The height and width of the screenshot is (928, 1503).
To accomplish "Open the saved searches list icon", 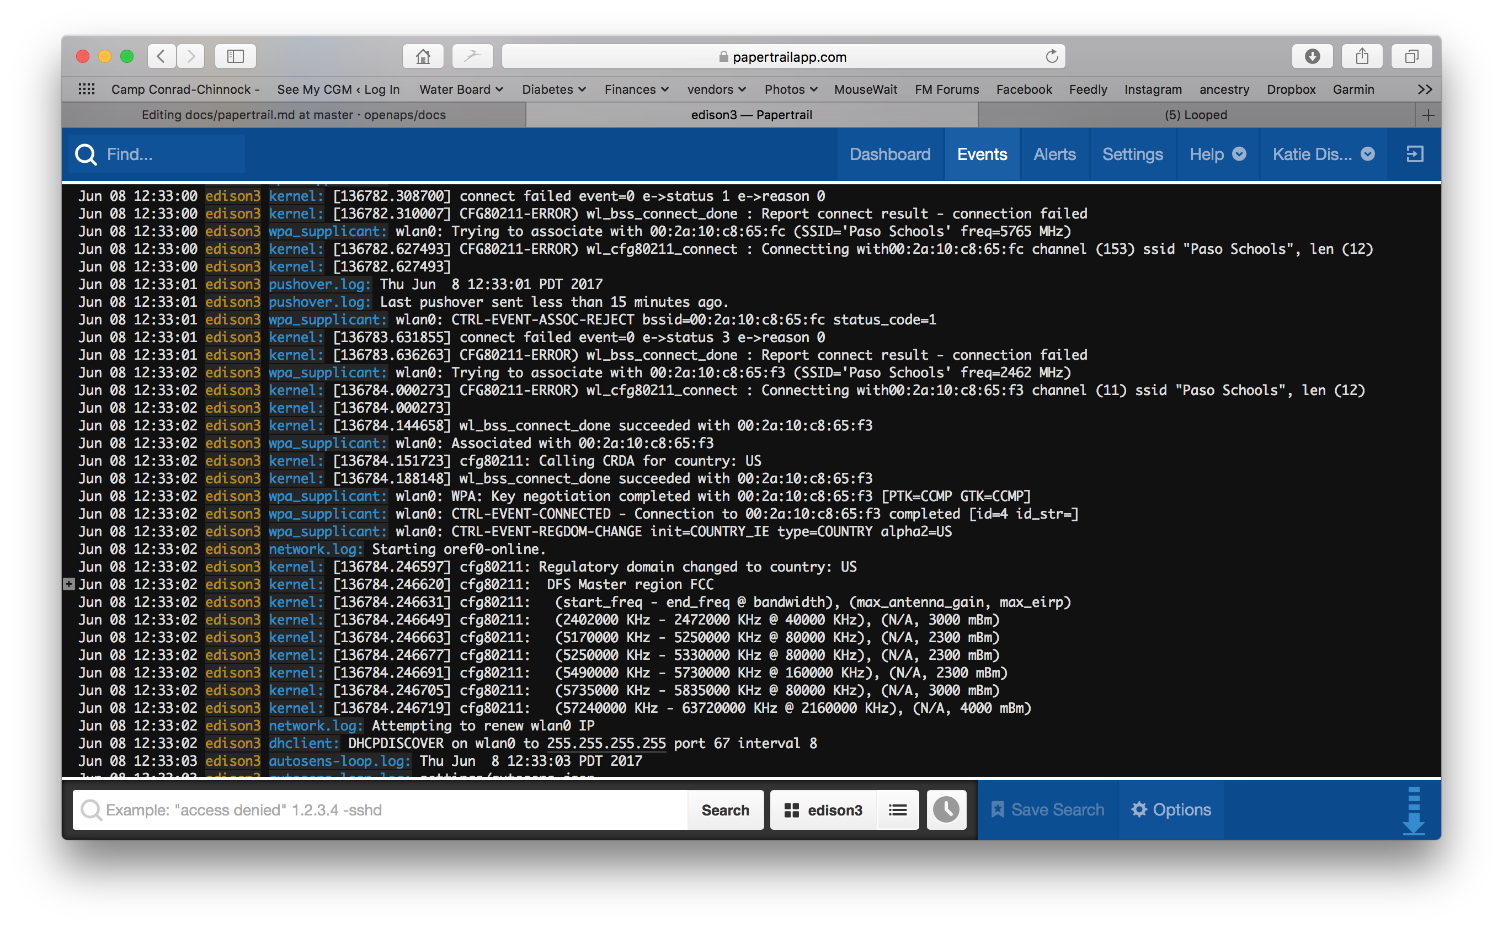I will (x=897, y=810).
